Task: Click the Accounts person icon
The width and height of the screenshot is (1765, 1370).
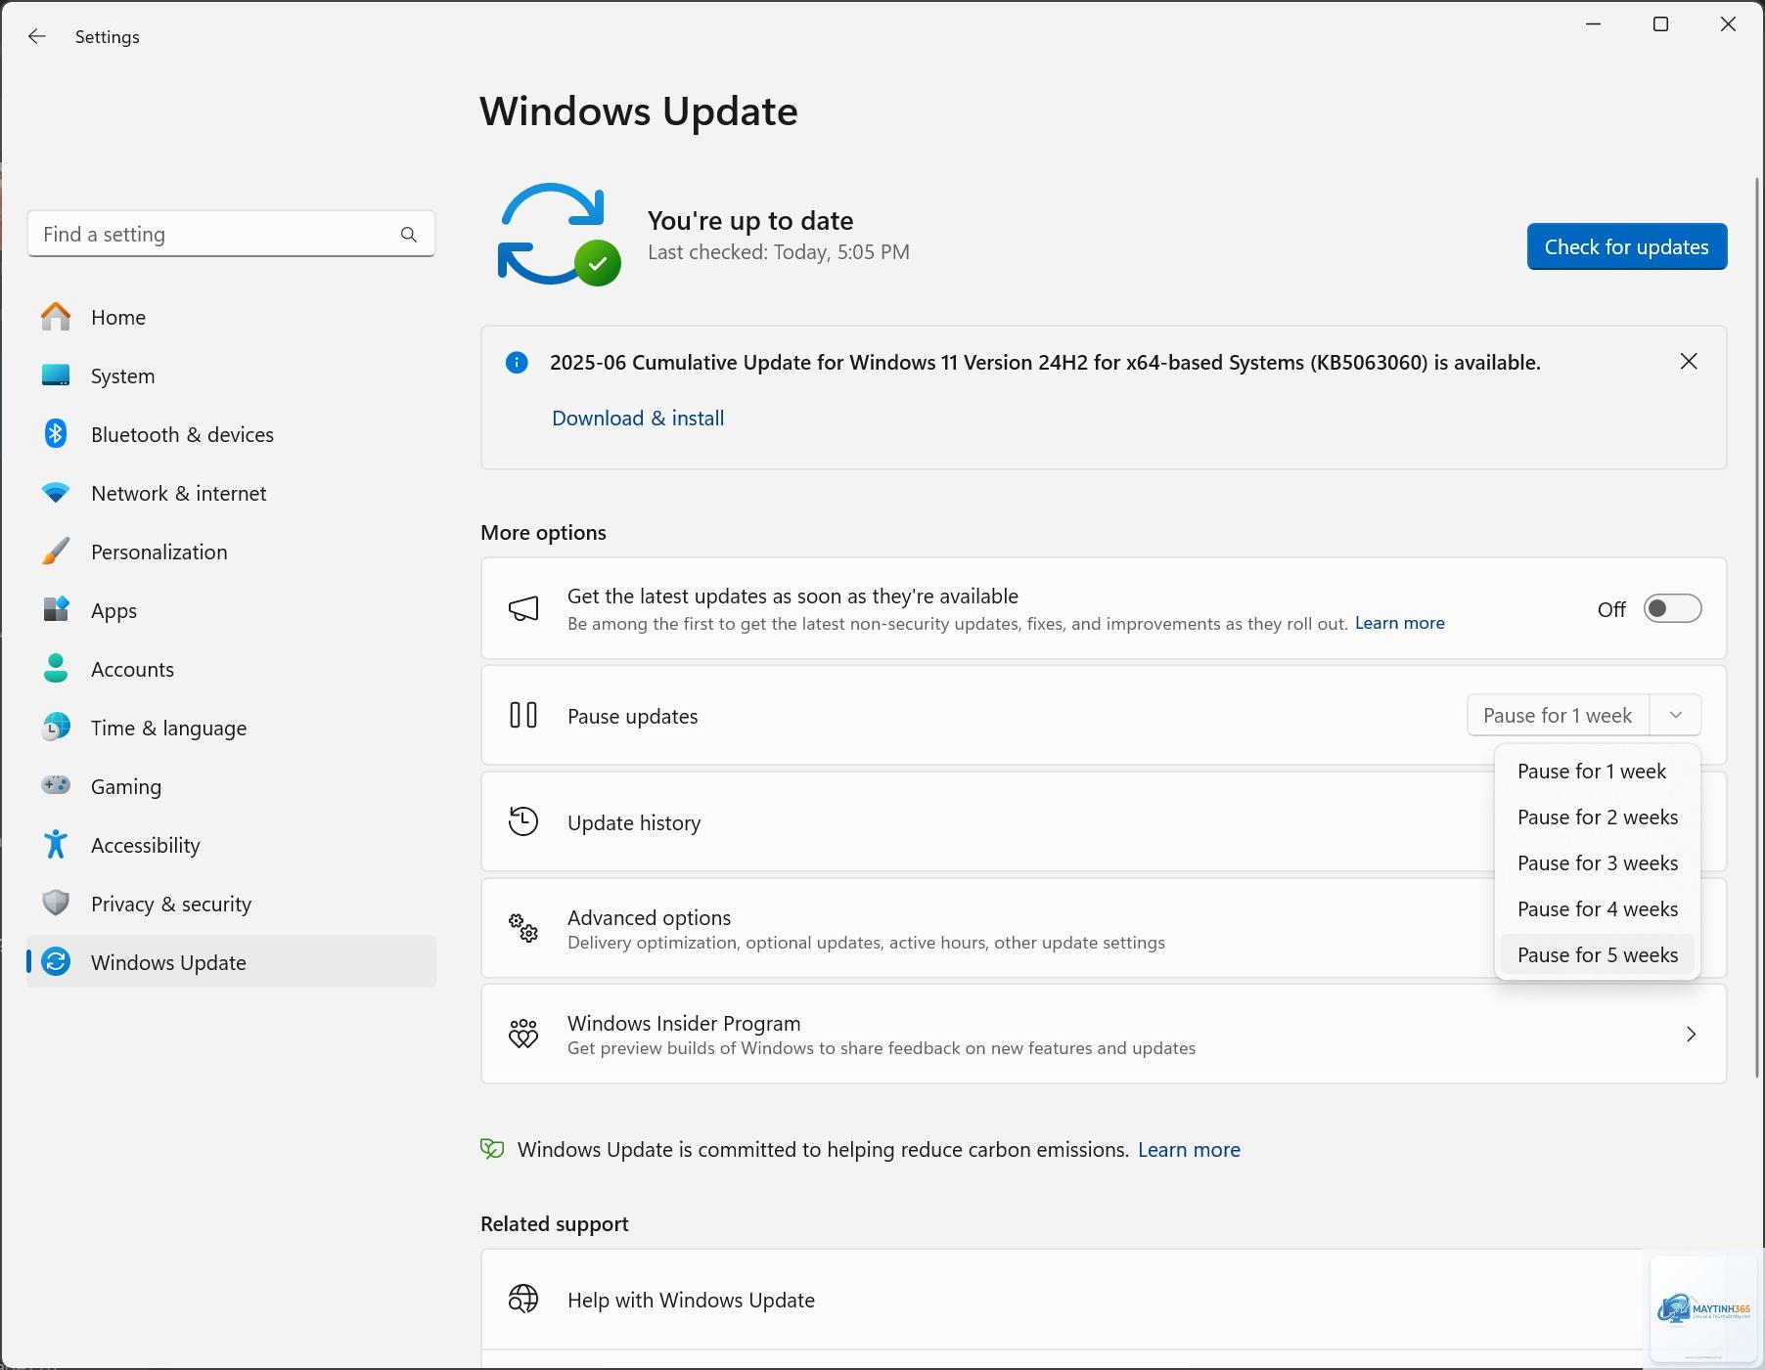Action: (x=56, y=669)
